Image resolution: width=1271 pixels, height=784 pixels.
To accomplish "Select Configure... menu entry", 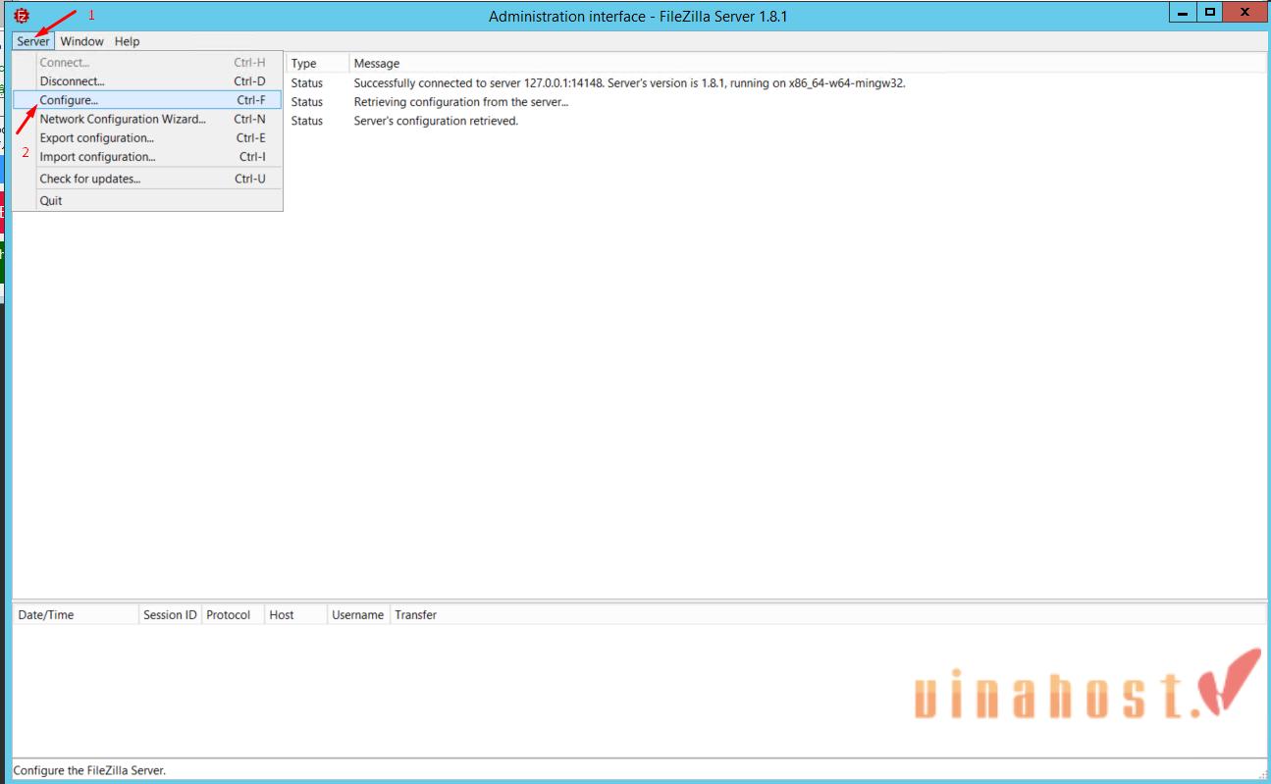I will pyautogui.click(x=147, y=100).
